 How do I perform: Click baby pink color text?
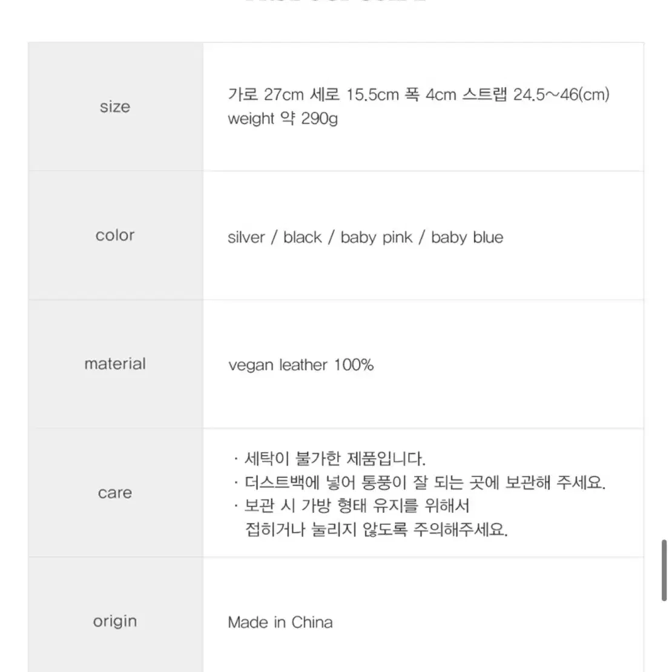(377, 237)
